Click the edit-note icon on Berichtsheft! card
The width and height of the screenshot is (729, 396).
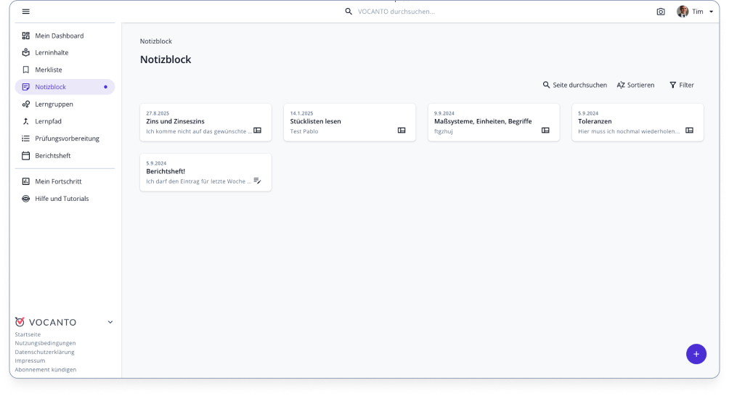pyautogui.click(x=257, y=181)
